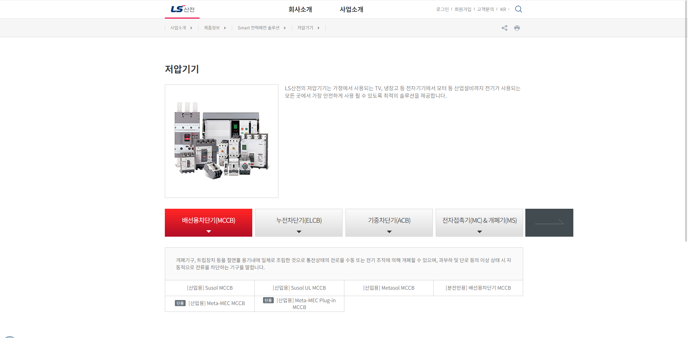
Task: Open the 사업소개 main menu
Action: pos(352,9)
